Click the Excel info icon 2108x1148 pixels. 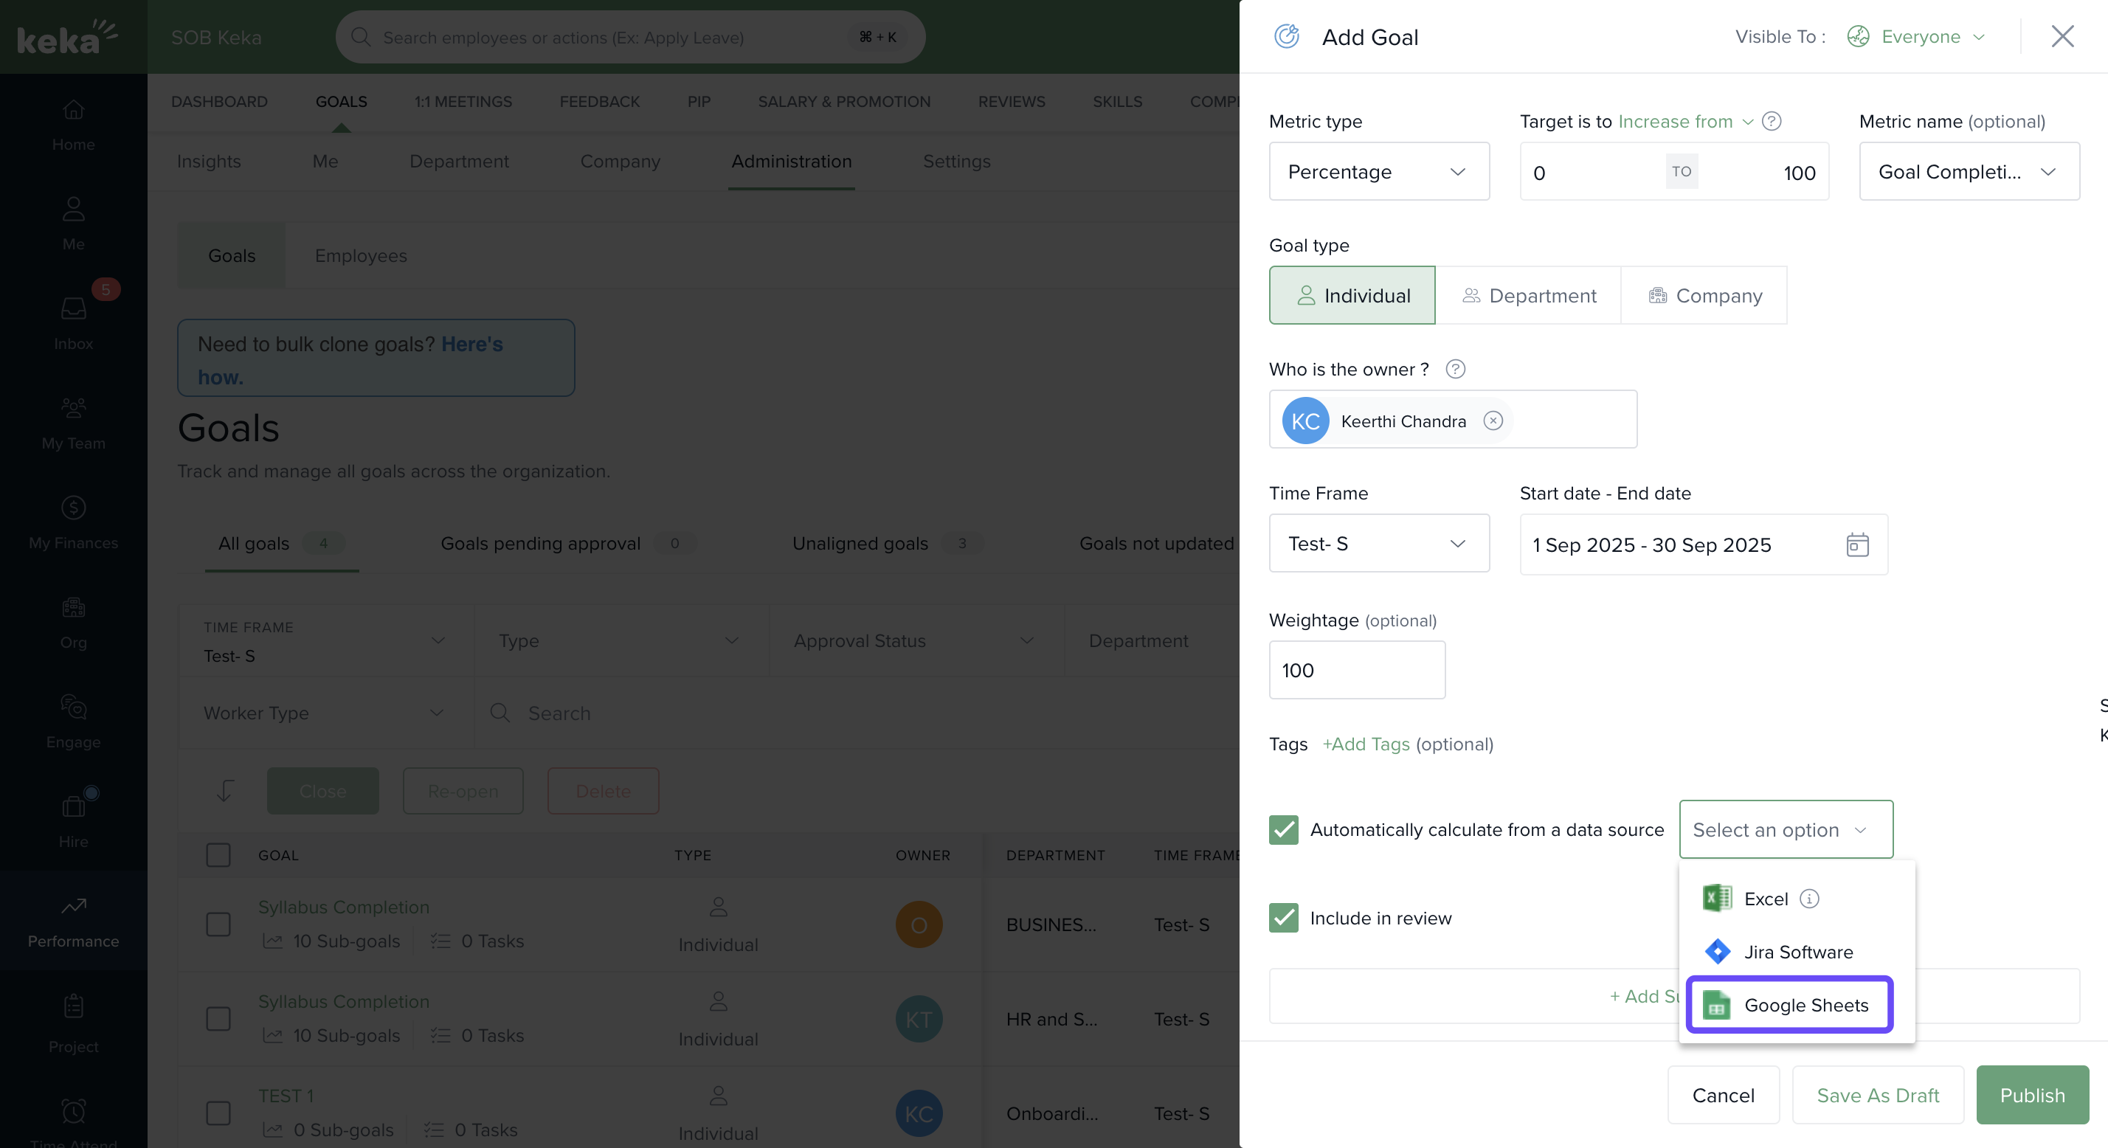click(1809, 899)
